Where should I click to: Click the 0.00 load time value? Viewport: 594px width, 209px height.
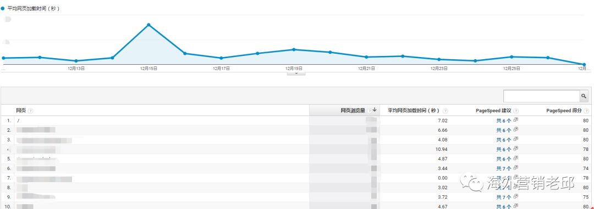pyautogui.click(x=442, y=178)
